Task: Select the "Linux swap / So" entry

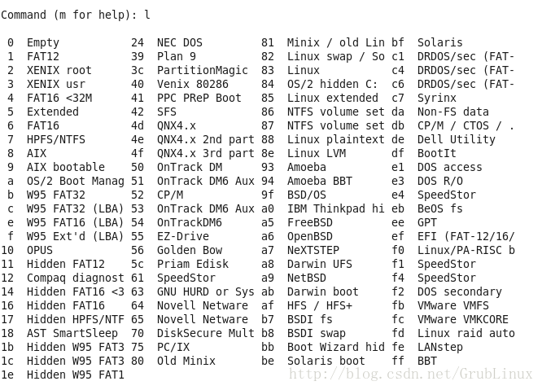Action: click(335, 56)
